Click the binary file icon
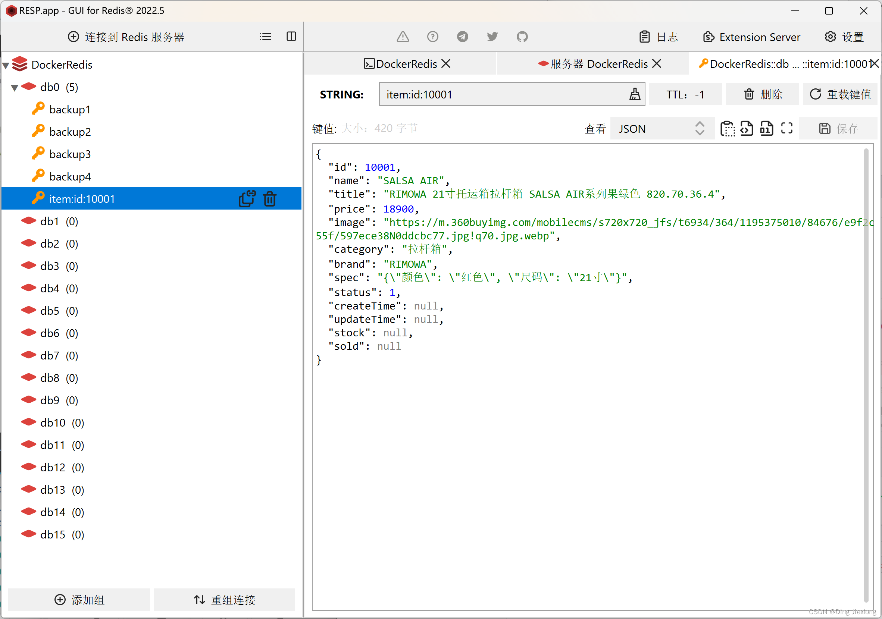Image resolution: width=882 pixels, height=619 pixels. tap(766, 128)
